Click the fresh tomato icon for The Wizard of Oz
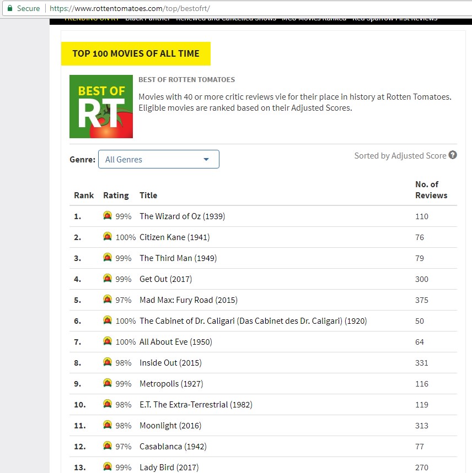This screenshot has width=472, height=473. coord(108,216)
